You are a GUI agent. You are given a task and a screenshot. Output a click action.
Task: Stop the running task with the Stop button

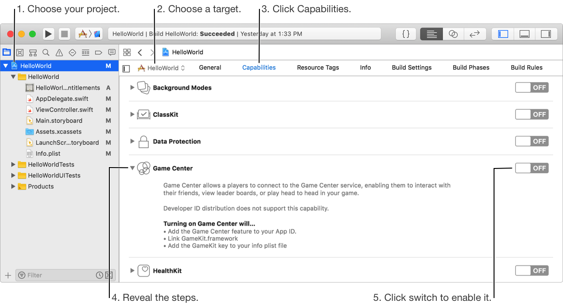[x=64, y=34]
